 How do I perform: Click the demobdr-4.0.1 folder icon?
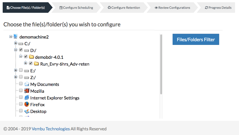click(x=32, y=57)
